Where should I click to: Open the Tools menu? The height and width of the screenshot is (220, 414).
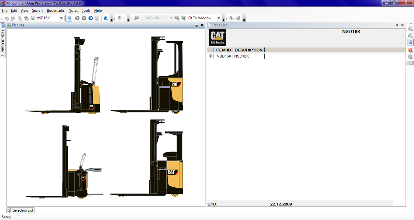[86, 11]
